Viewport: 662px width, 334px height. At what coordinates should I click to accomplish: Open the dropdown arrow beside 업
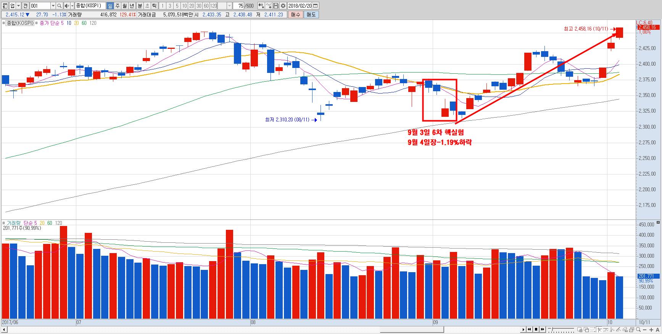pyautogui.click(x=18, y=6)
